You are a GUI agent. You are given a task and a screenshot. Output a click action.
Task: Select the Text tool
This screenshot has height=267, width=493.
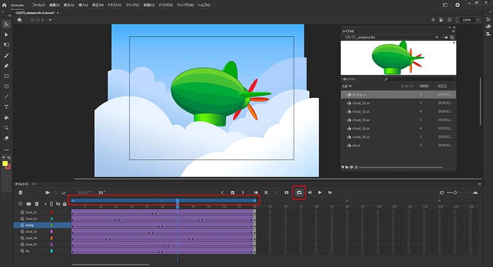[7, 107]
